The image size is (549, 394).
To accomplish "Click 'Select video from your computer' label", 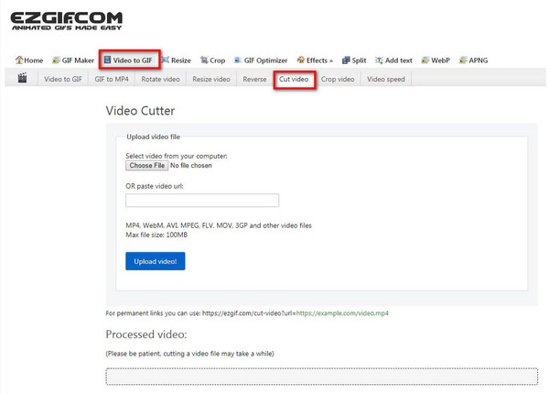I will tap(177, 156).
